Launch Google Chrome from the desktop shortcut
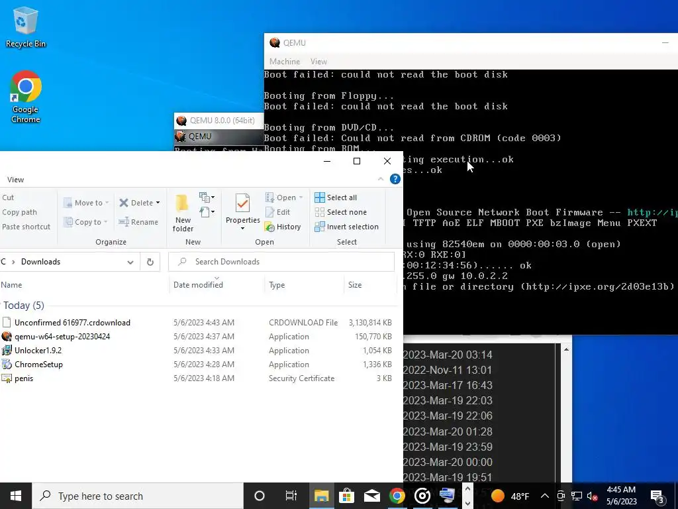Viewport: 678px width, 509px height. (x=26, y=97)
